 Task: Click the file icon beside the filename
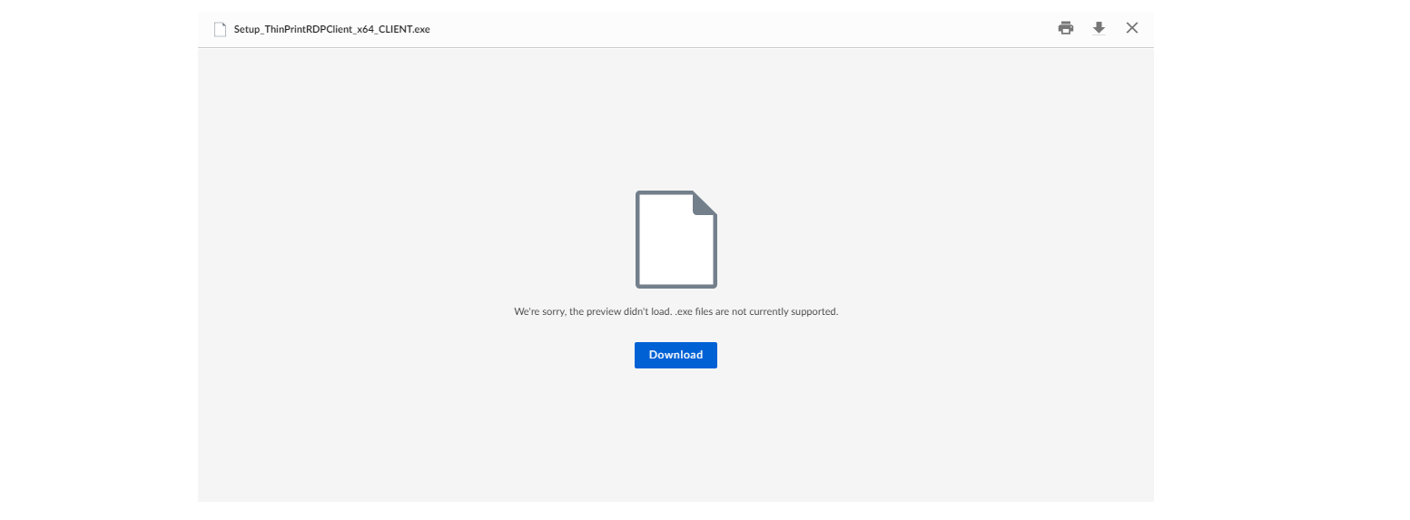pos(220,29)
